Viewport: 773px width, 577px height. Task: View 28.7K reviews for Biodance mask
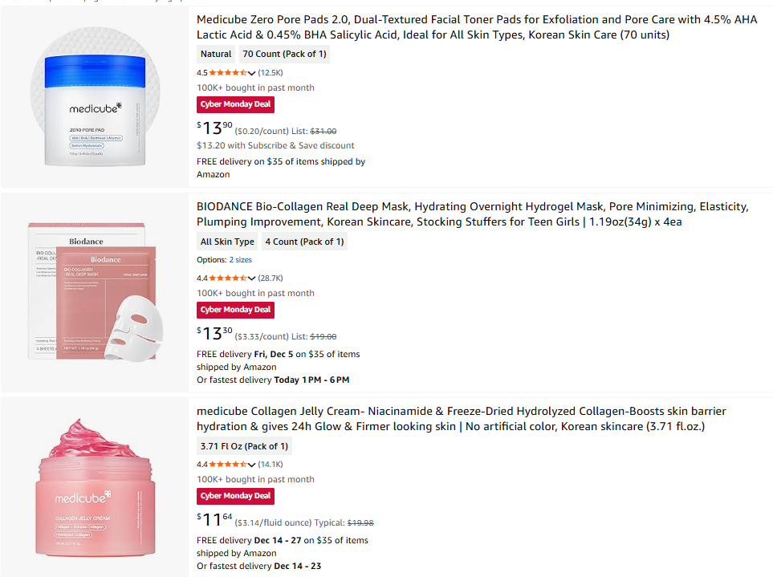(271, 278)
